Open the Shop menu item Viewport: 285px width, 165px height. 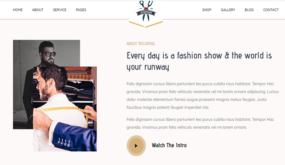207,10
